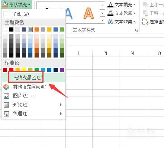
Task: Pick dark navy standard color
Action: 55,70
